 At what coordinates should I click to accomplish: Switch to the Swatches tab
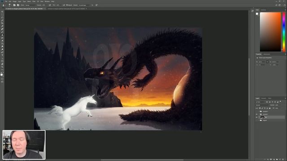click(263, 10)
